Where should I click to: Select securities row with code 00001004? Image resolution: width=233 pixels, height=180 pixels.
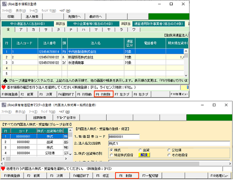[x=35, y=153]
